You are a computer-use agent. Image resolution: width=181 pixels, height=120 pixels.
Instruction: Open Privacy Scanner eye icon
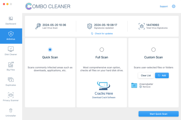(11, 95)
